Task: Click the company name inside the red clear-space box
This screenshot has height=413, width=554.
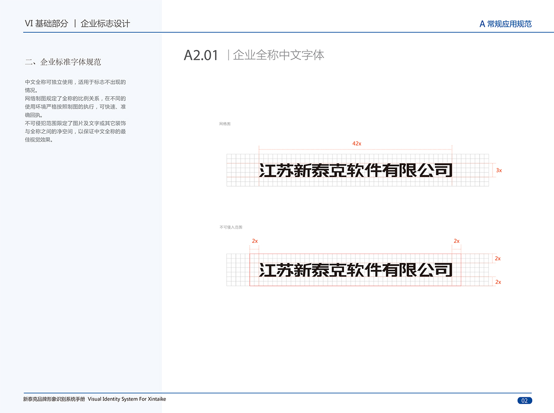Action: click(355, 270)
